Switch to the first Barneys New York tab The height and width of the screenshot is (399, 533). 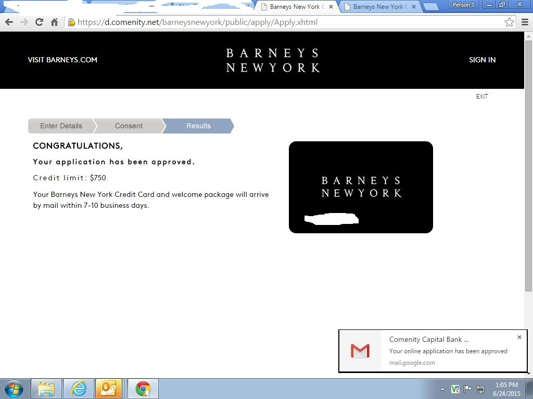pos(296,7)
